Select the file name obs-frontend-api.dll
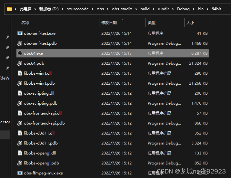 click(43, 113)
